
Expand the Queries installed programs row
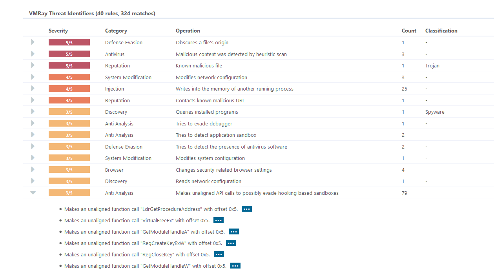(33, 111)
